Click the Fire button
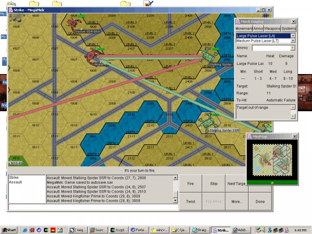This screenshot has width=312, height=234. (x=191, y=183)
